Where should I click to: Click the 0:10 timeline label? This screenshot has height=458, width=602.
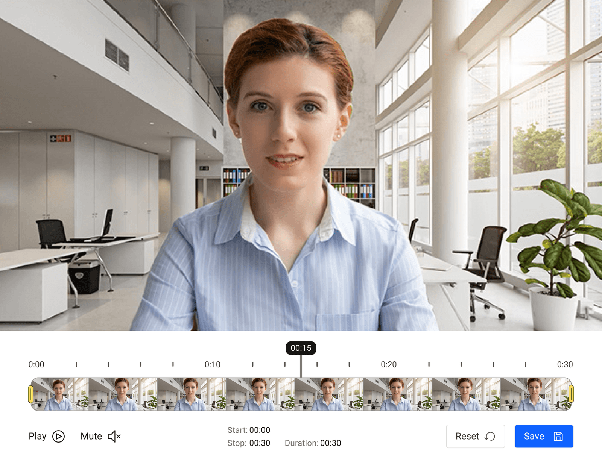[212, 364]
